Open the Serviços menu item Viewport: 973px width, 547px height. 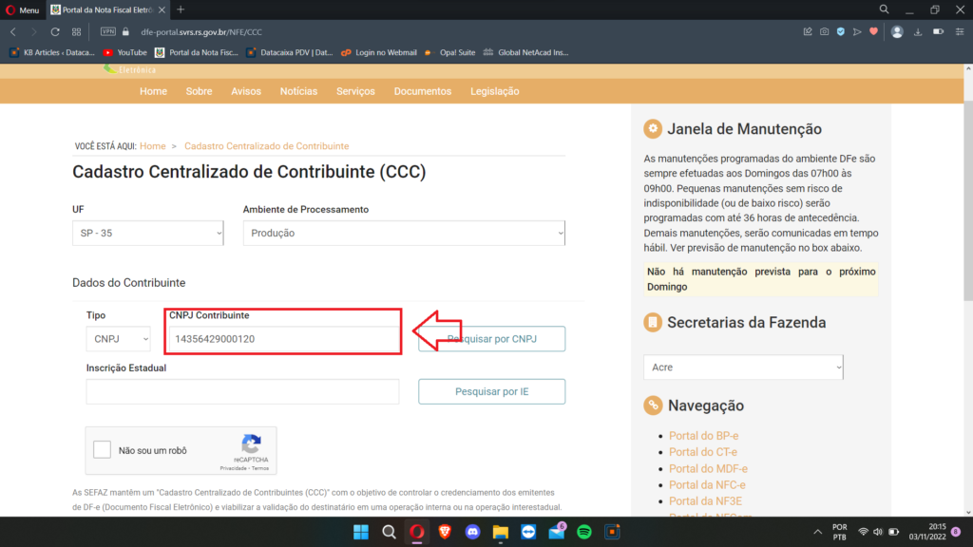355,91
